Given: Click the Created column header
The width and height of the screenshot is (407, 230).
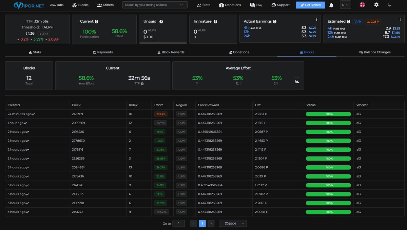Looking at the screenshot, I should pyautogui.click(x=14, y=105).
